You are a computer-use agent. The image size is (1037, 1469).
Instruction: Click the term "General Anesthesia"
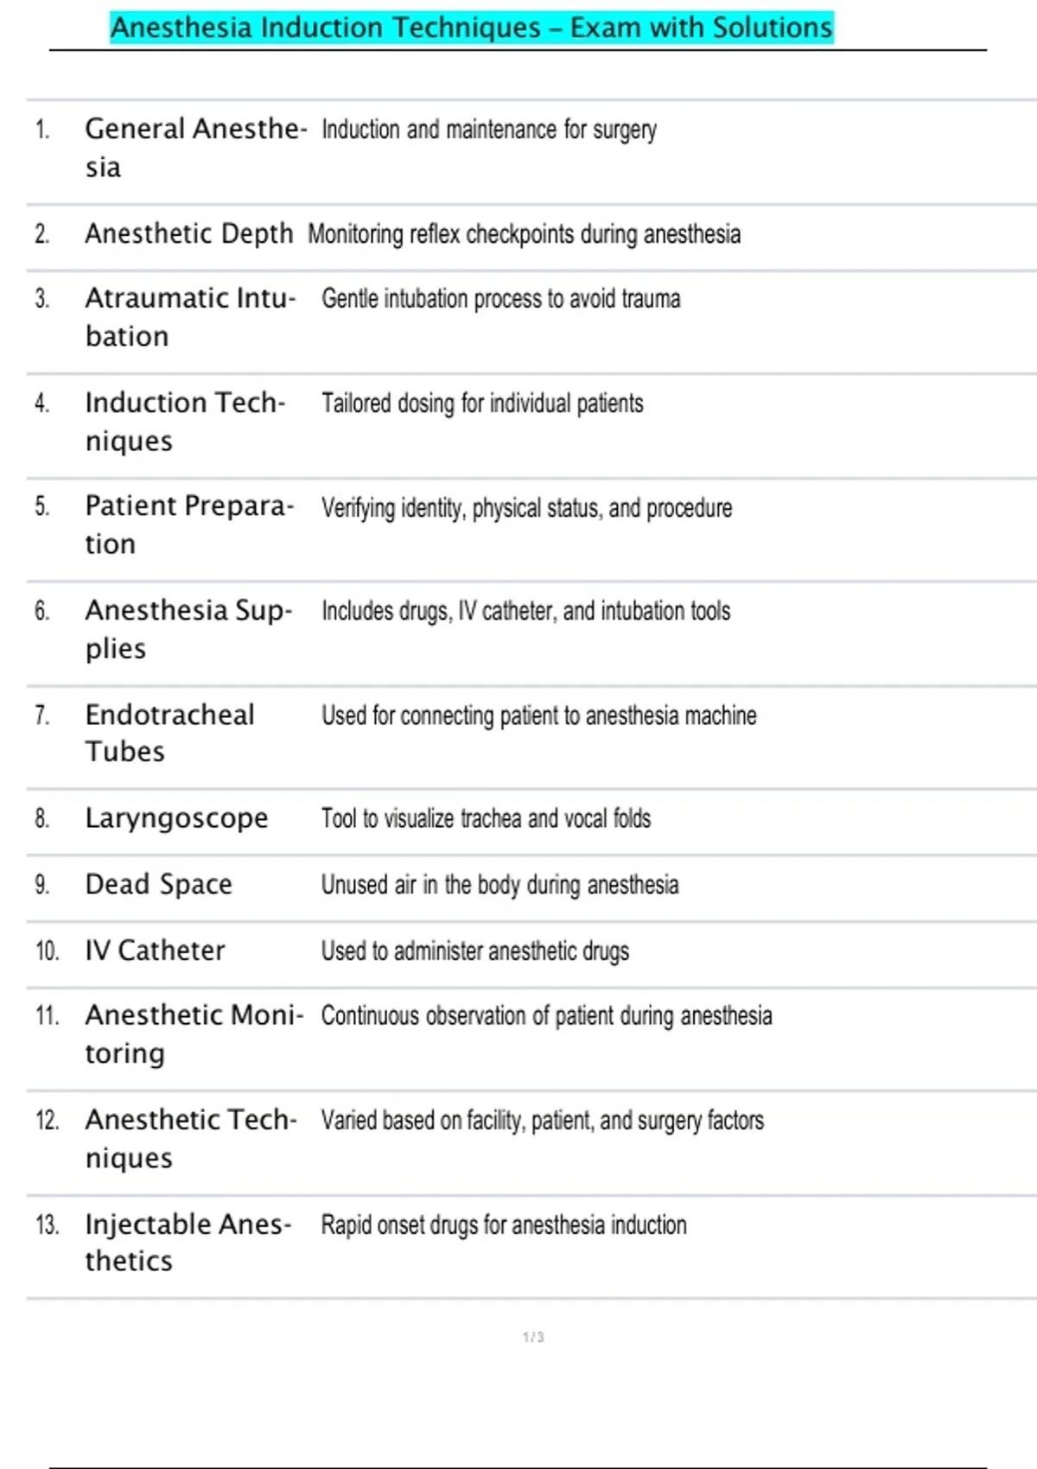click(x=195, y=147)
